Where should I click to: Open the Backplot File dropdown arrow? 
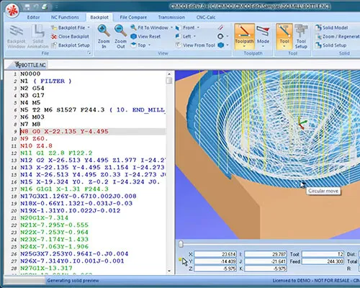coord(89,27)
